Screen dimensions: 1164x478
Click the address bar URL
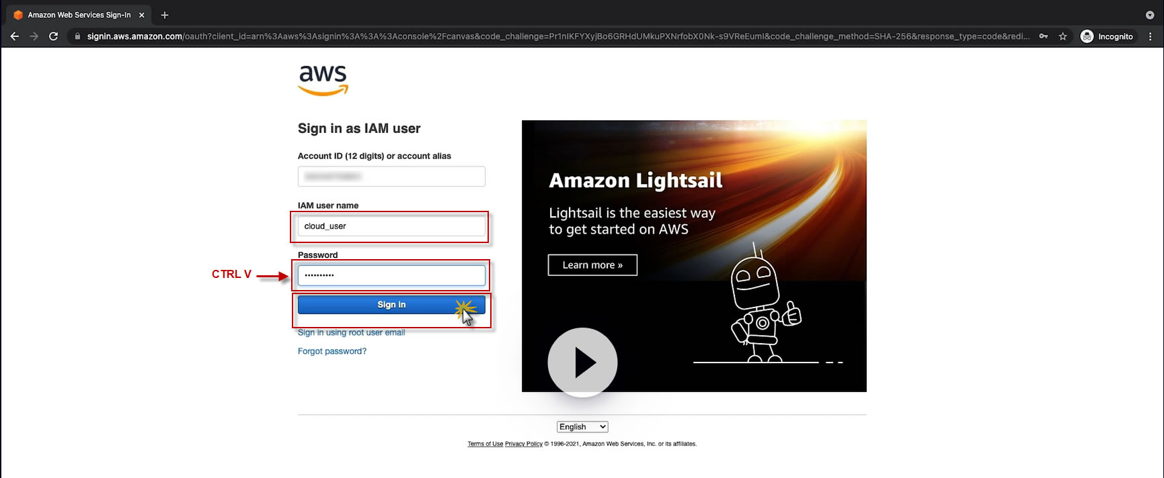tap(558, 36)
